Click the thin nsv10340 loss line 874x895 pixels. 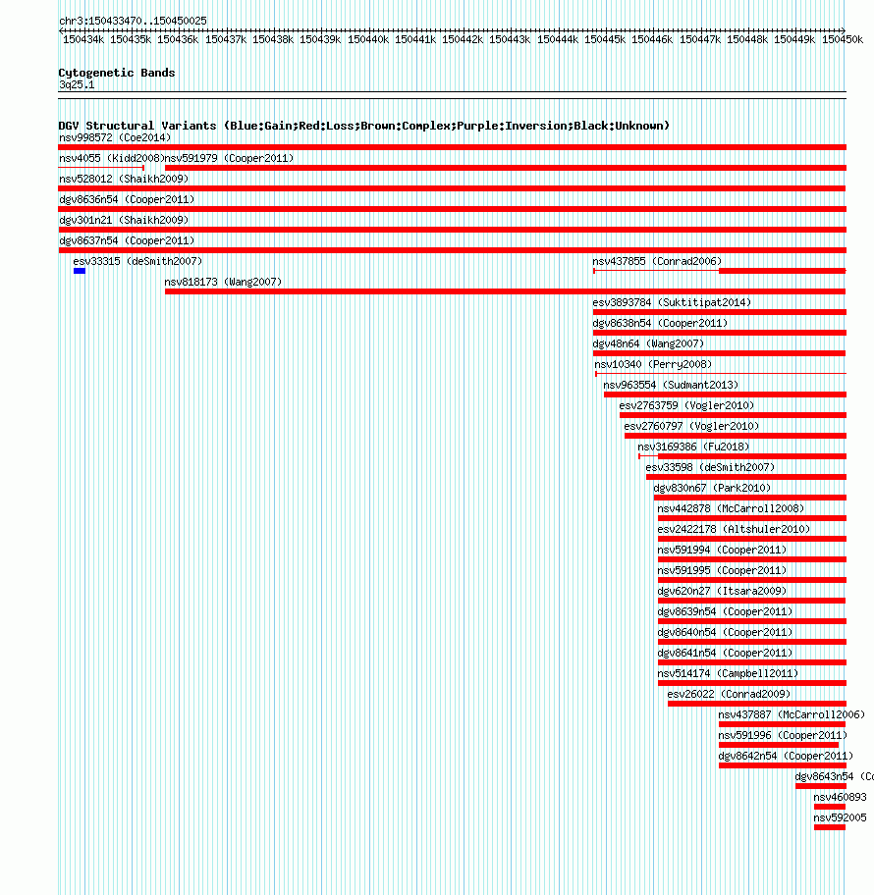(721, 374)
